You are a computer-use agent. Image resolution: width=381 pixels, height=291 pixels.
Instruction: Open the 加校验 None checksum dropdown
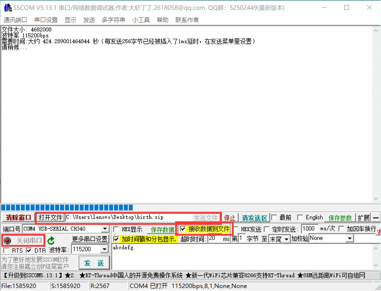point(350,238)
